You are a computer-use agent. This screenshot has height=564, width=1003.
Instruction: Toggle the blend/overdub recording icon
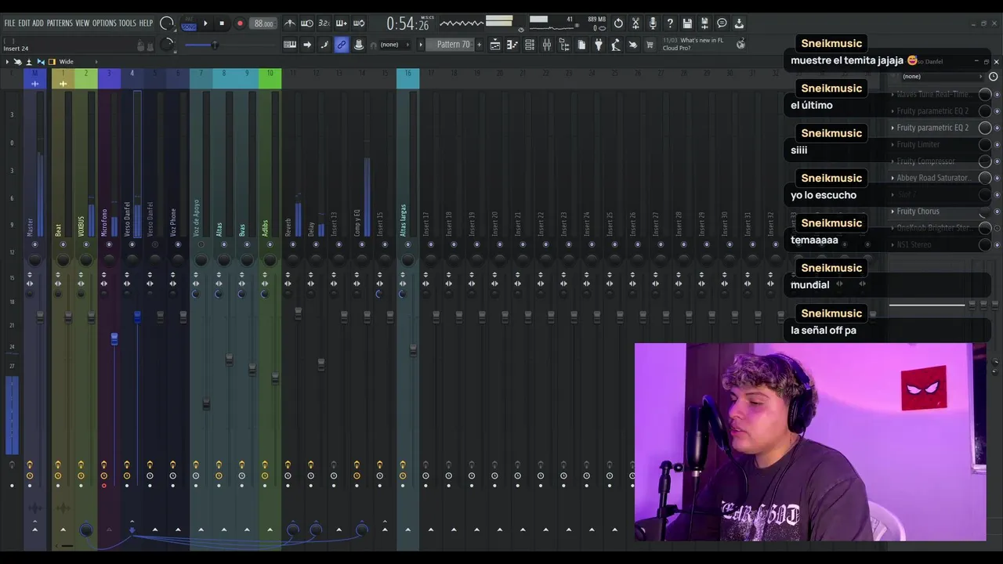point(342,23)
